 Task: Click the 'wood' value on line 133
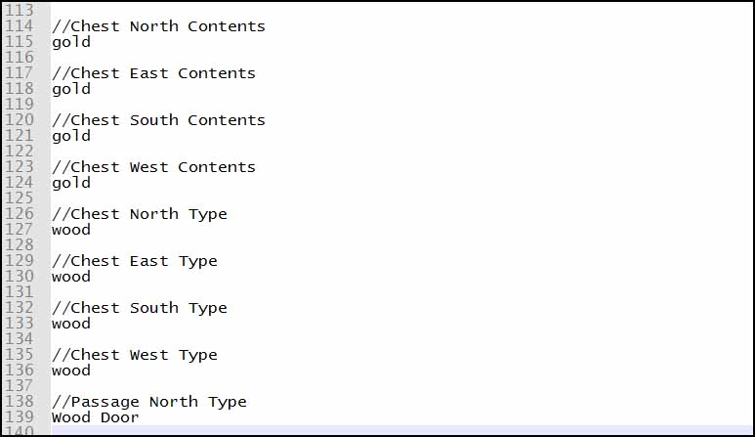(71, 324)
